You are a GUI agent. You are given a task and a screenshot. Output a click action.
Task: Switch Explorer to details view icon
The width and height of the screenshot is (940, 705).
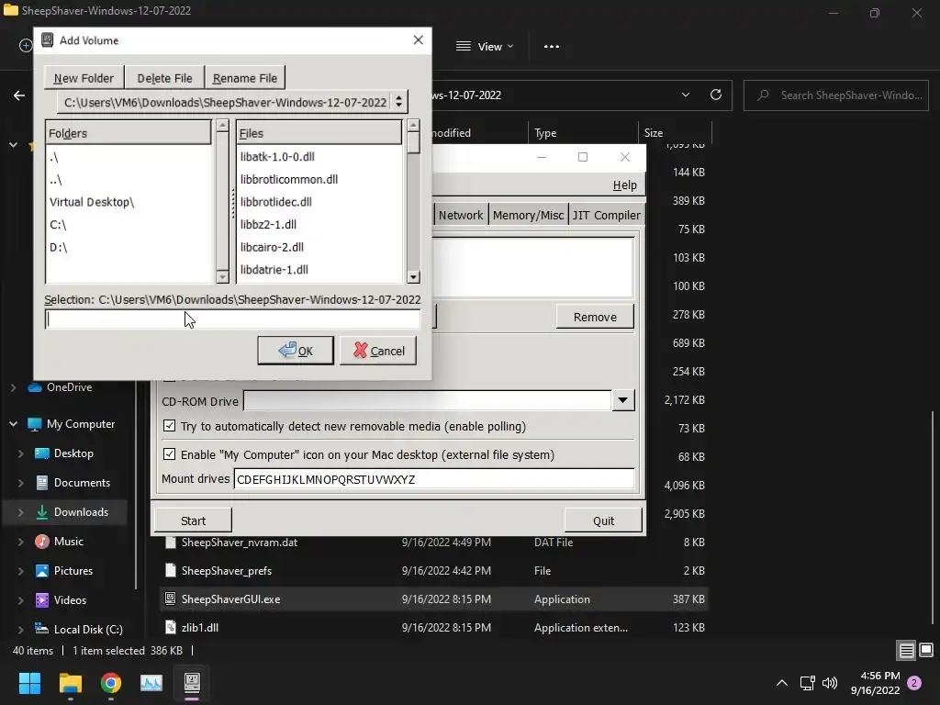[906, 650]
